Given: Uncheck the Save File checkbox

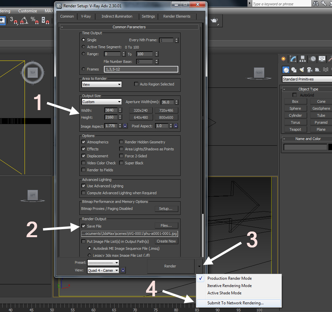Looking at the screenshot, I should [84, 226].
